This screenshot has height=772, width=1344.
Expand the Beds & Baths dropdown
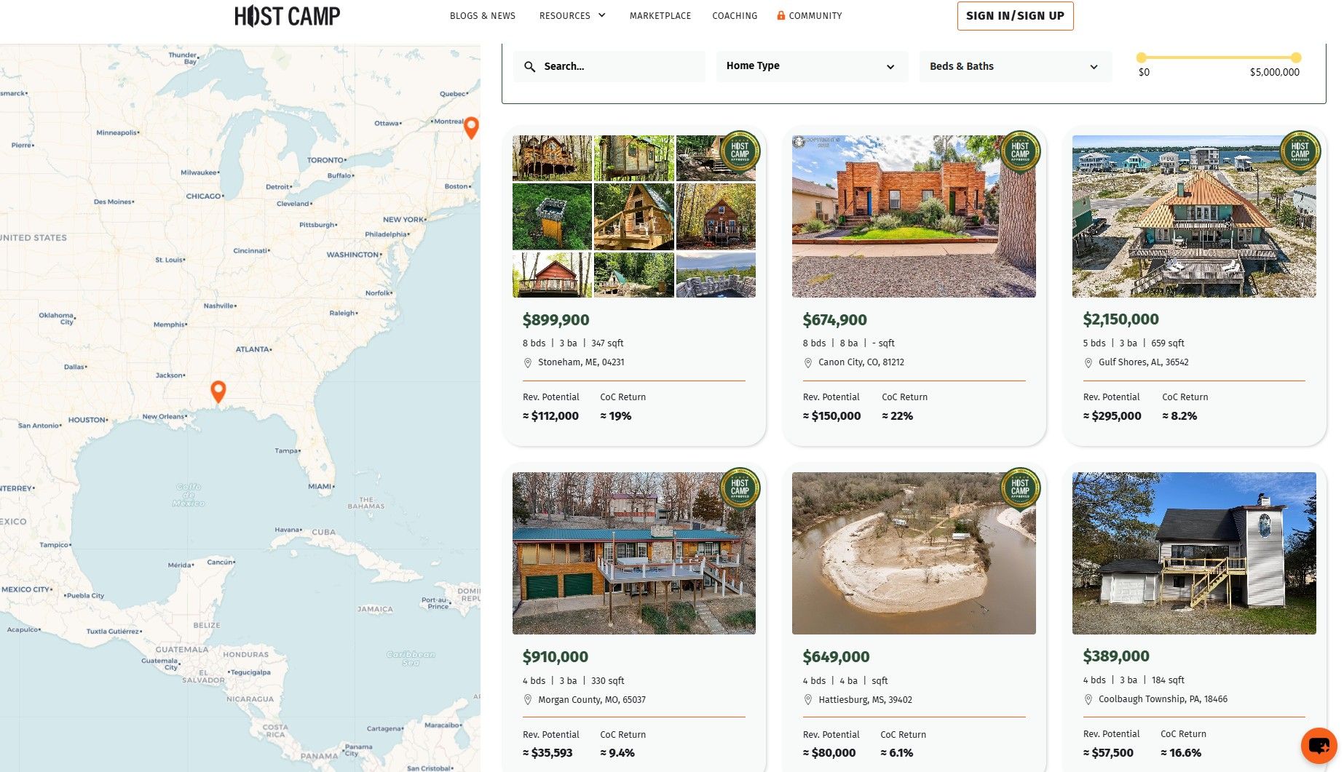pos(1015,66)
